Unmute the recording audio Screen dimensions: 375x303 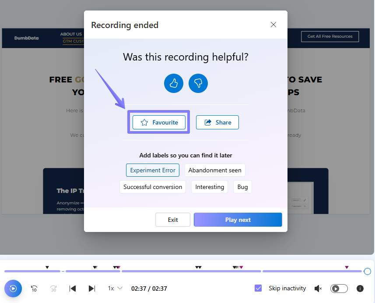point(318,289)
